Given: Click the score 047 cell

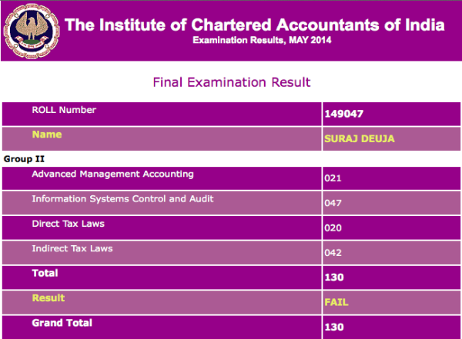Looking at the screenshot, I should pos(333,203).
